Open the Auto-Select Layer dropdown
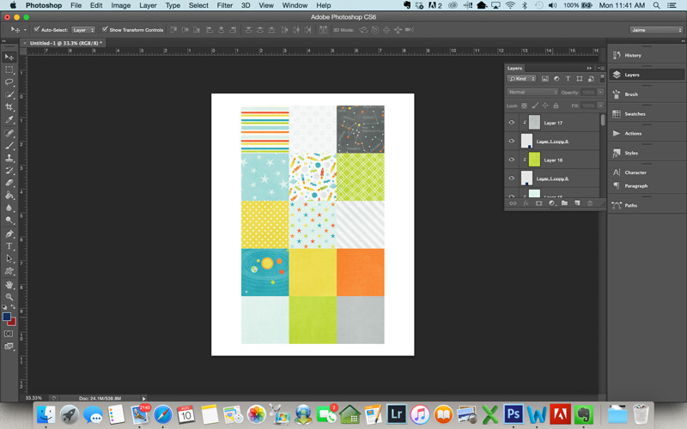The image size is (687, 429). coord(83,29)
